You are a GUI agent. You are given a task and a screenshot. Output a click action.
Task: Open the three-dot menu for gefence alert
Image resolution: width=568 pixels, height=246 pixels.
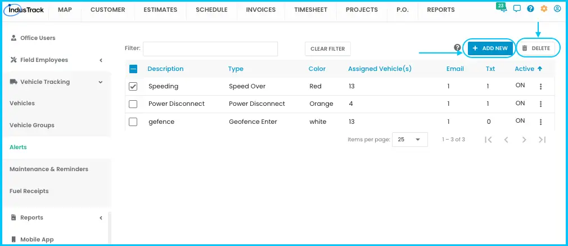(x=540, y=122)
